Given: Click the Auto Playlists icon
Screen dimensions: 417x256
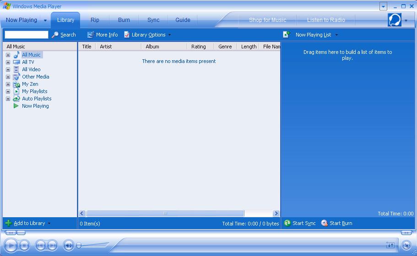Looking at the screenshot, I should pos(16,99).
